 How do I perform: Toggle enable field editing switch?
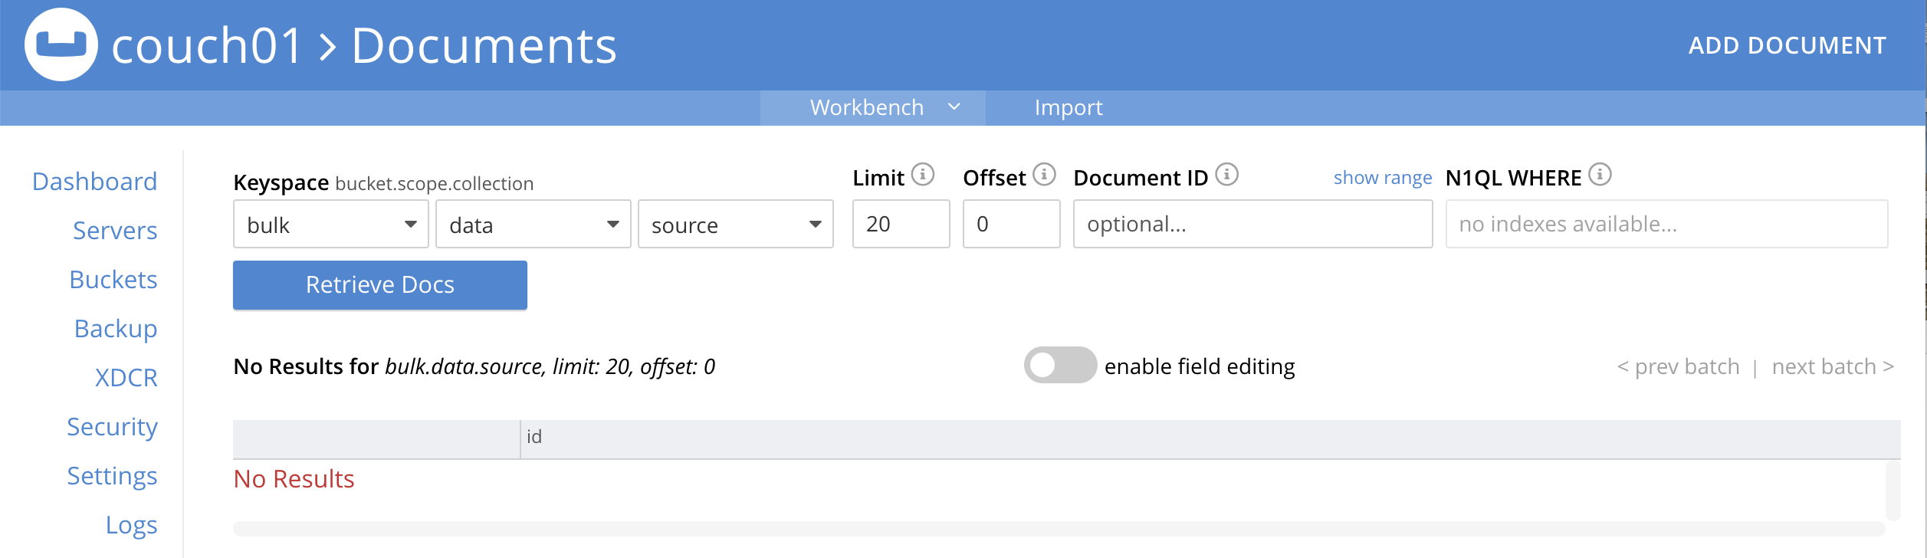coord(1060,366)
